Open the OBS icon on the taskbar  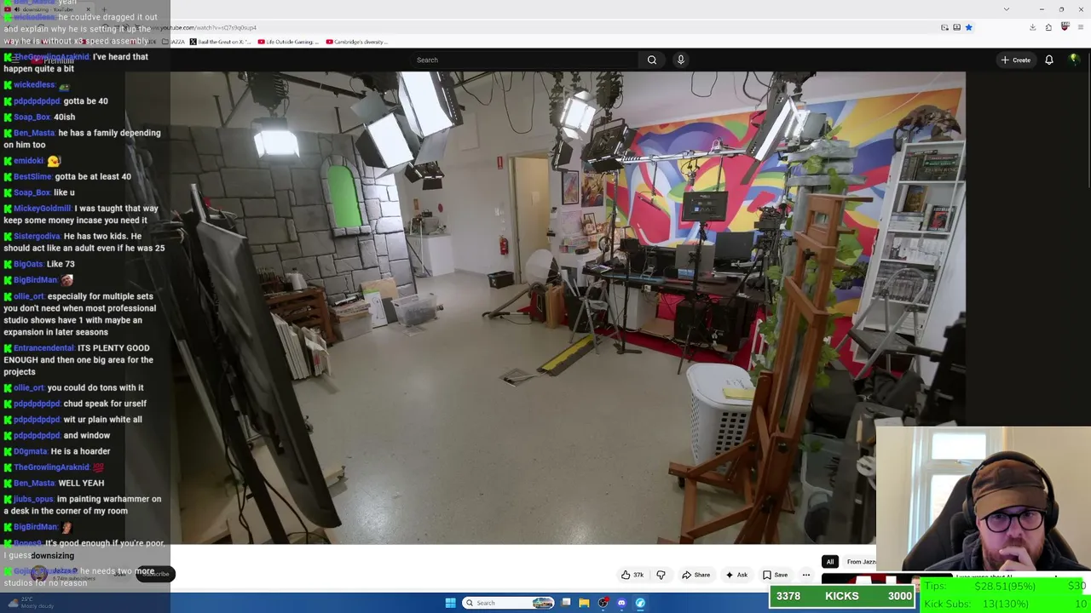(x=603, y=603)
